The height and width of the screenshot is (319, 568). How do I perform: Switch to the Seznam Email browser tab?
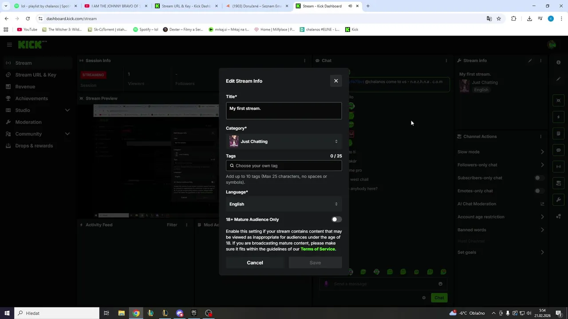coord(257,6)
